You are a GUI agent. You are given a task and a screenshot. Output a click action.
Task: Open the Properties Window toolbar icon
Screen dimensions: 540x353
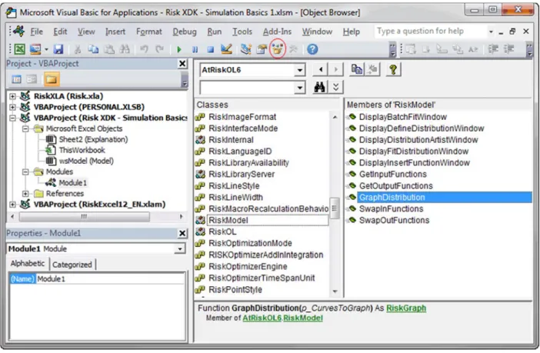pyautogui.click(x=262, y=49)
